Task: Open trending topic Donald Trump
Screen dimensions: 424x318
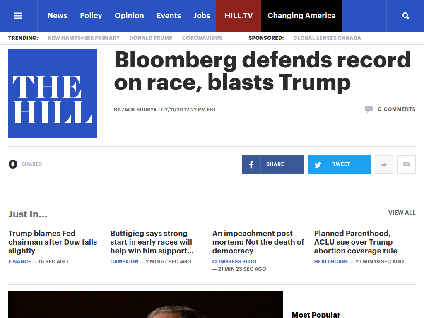Action: 151,38
